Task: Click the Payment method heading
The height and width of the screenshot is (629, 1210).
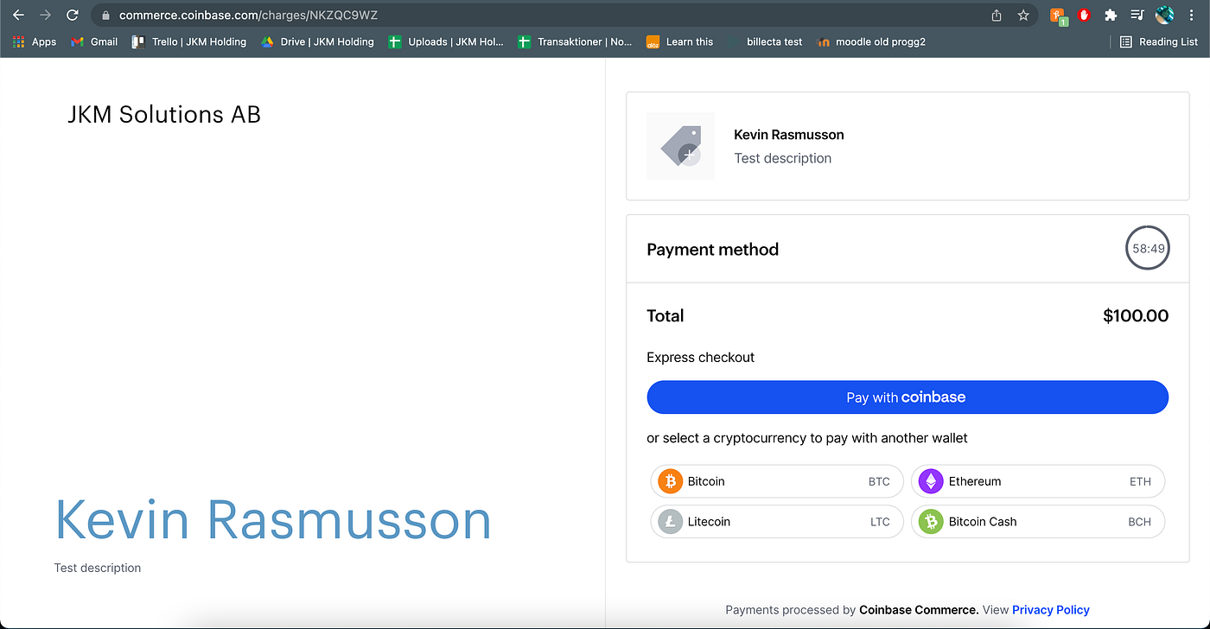Action: [713, 250]
